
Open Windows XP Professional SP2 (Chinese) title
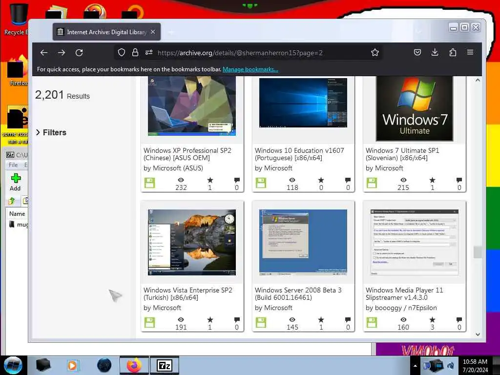[x=187, y=154]
